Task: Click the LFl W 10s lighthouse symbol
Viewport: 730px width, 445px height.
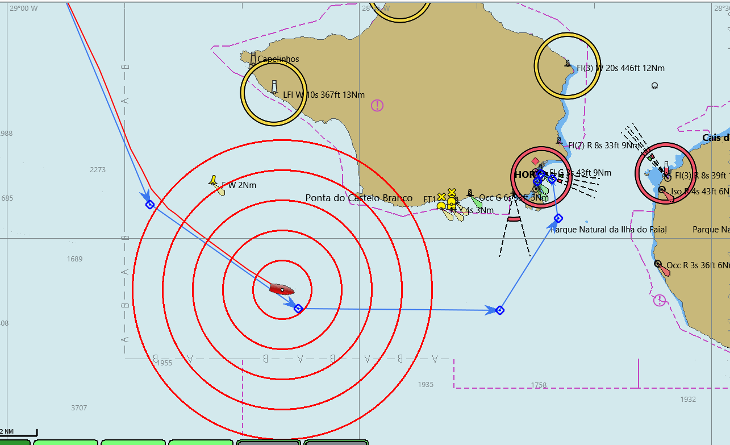Action: [274, 87]
